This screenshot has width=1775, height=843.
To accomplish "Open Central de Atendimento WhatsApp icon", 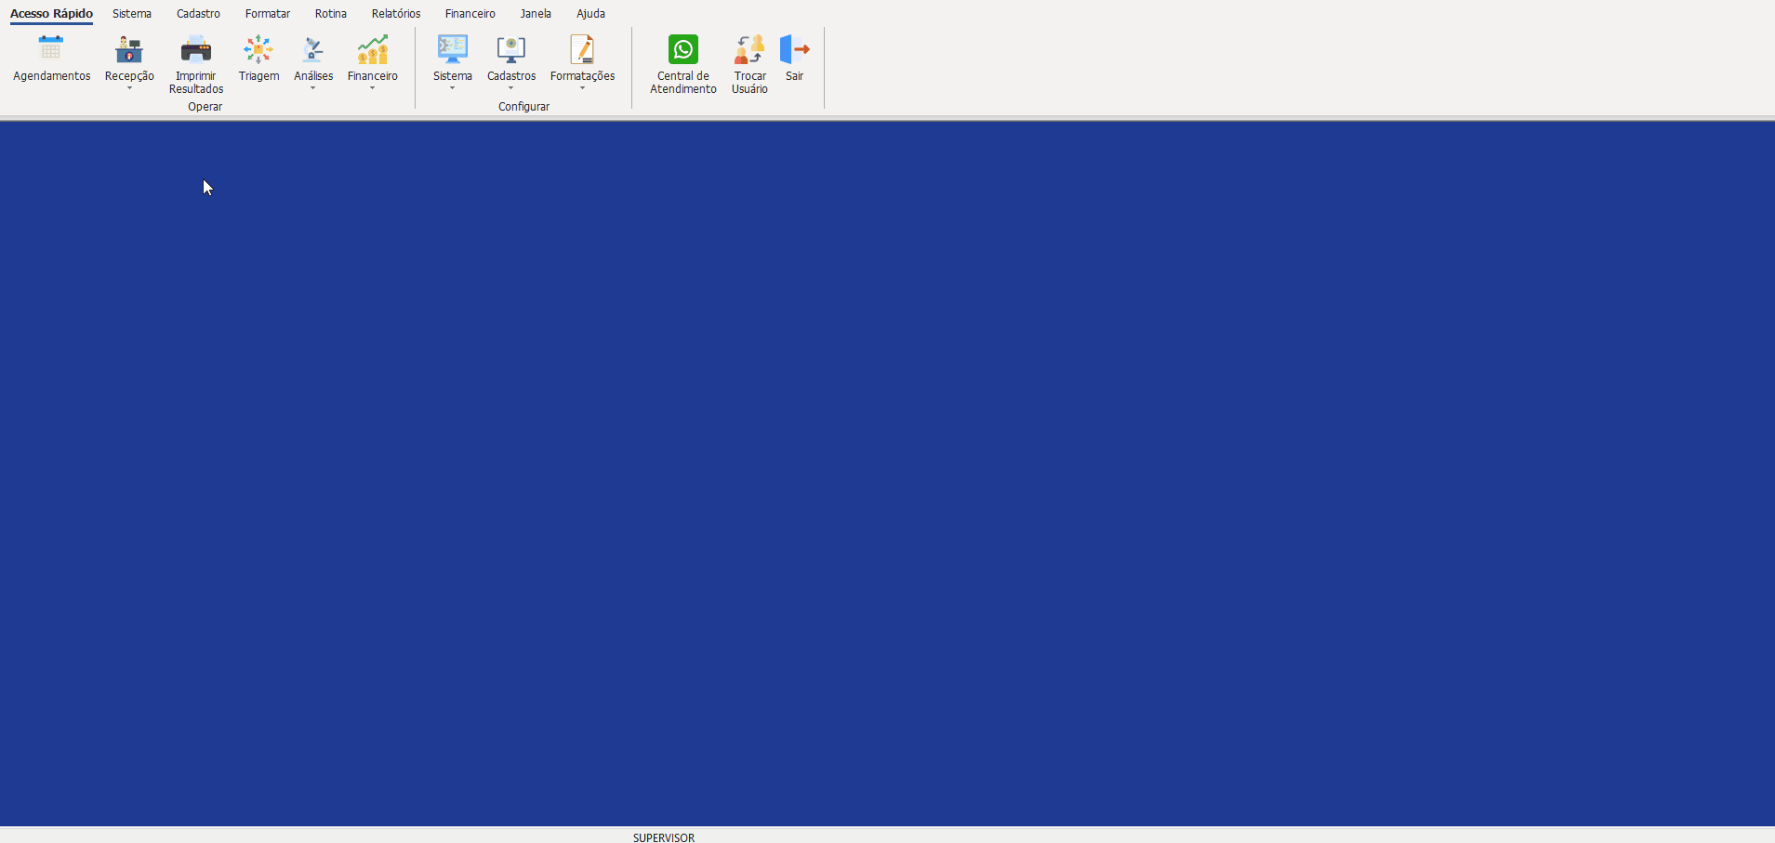I will tap(683, 49).
